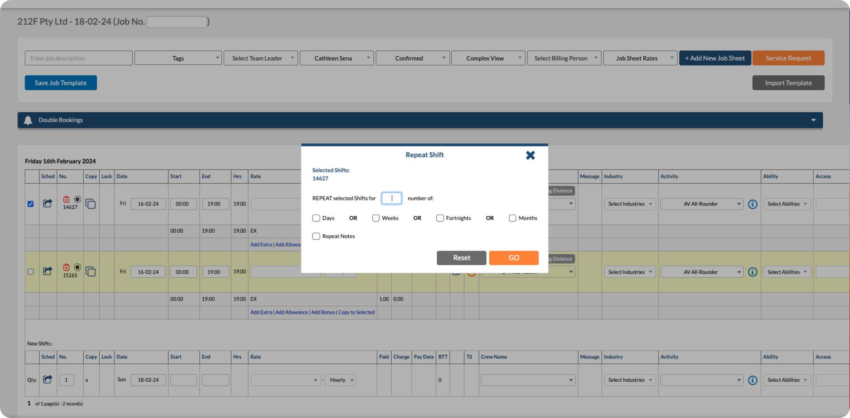The height and width of the screenshot is (418, 850).
Task: Click the info icon beside the first AV All-Rounder
Action: coord(753,204)
